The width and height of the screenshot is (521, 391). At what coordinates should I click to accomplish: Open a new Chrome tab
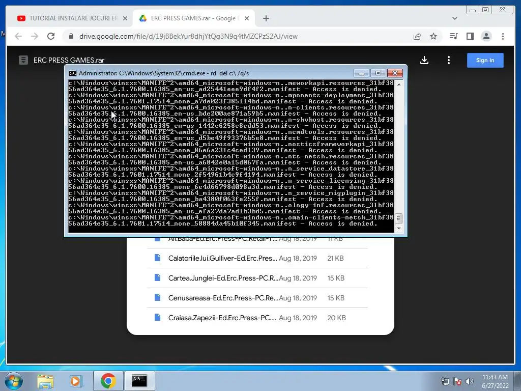[x=266, y=18]
